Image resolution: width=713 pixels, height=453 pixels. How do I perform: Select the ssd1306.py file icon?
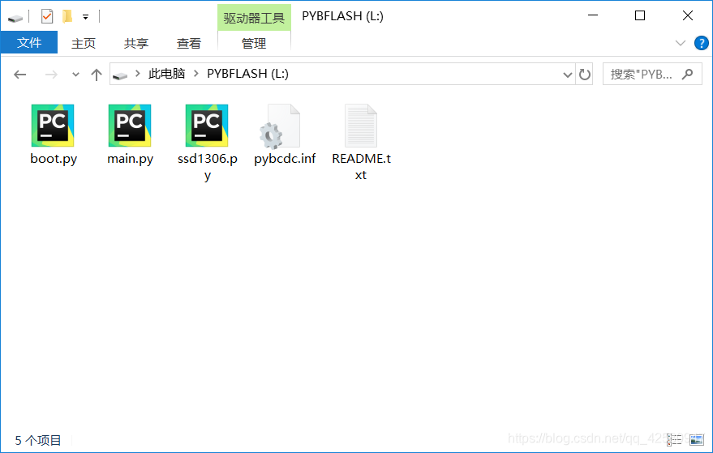[207, 126]
